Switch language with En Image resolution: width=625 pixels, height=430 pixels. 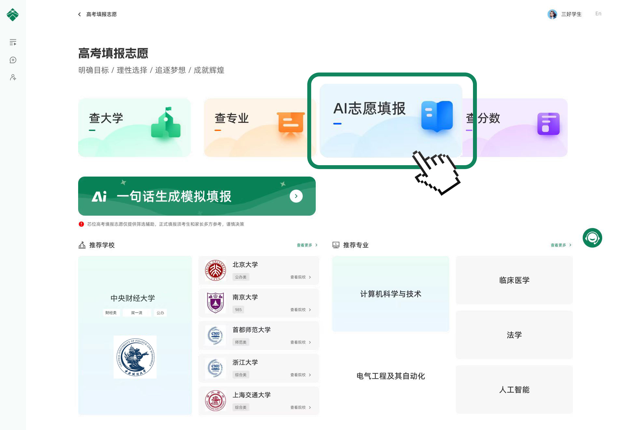pyautogui.click(x=598, y=14)
